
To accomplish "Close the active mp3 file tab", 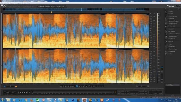I will 65,7.
